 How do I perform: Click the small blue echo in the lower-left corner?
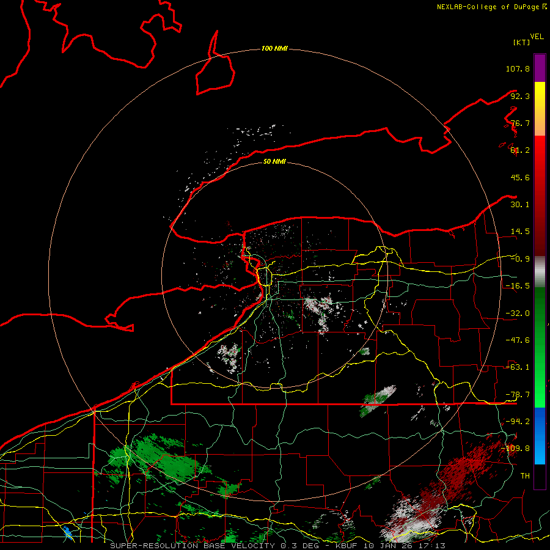67,532
